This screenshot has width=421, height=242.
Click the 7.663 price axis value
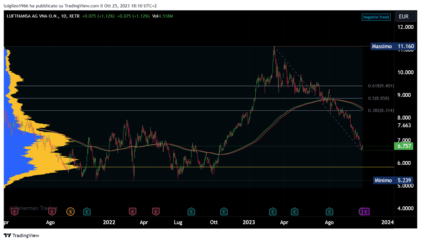pyautogui.click(x=404, y=126)
